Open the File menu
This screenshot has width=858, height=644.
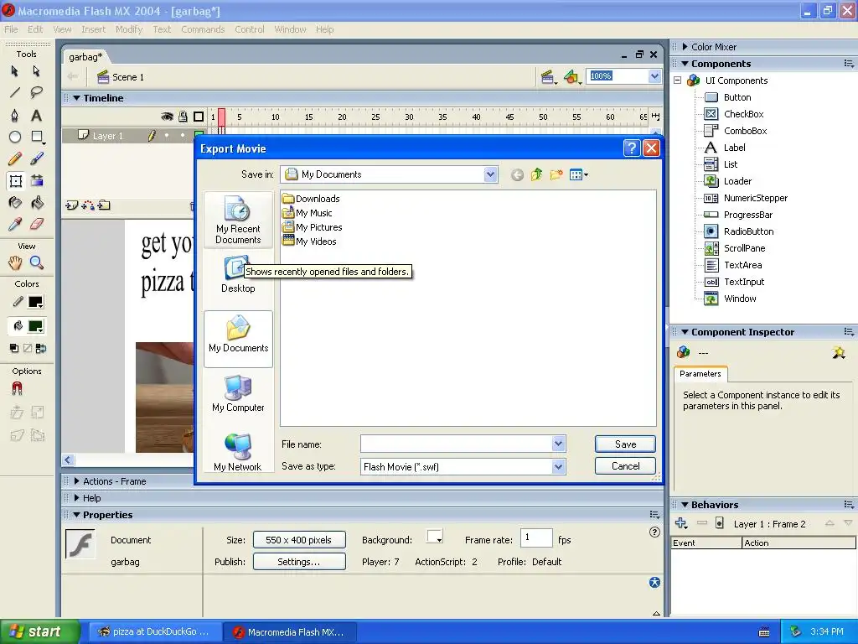(x=11, y=29)
